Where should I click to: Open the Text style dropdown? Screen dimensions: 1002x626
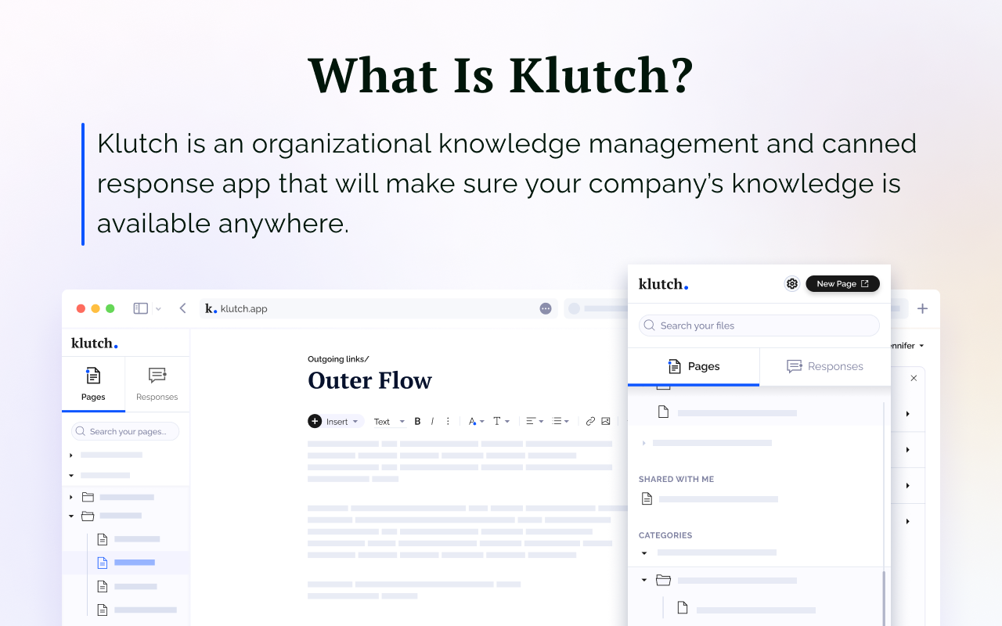click(389, 421)
